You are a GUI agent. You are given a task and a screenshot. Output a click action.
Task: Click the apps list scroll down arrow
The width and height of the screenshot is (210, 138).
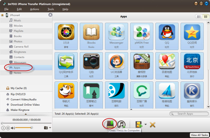(x=208, y=107)
